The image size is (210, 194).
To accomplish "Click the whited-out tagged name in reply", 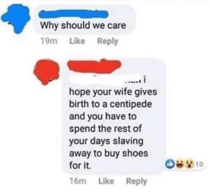I will 97,80.
